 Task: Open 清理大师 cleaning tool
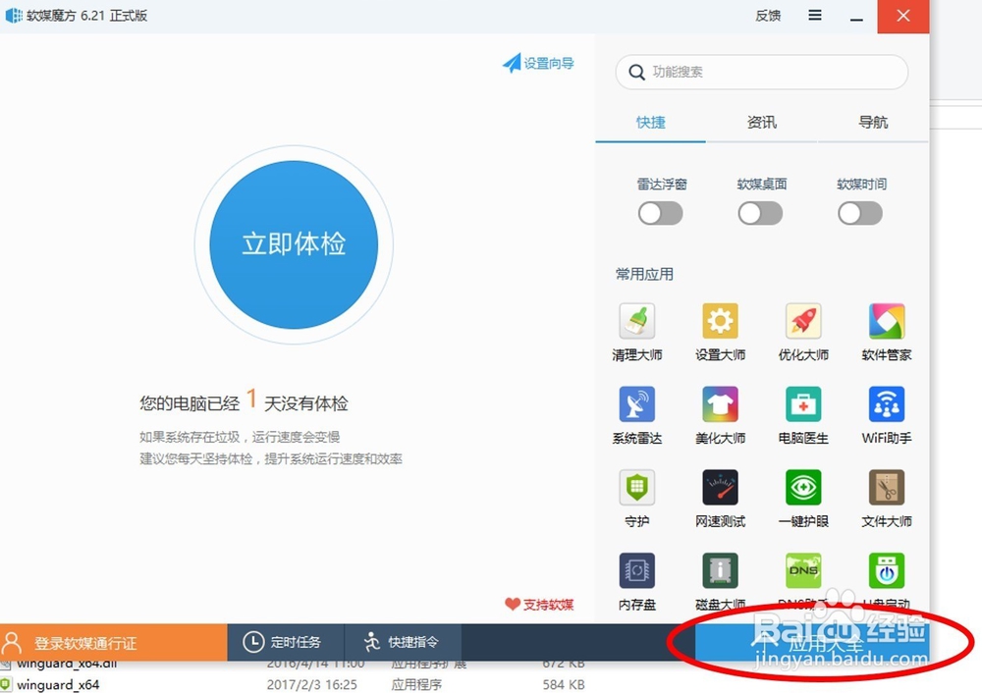point(636,329)
